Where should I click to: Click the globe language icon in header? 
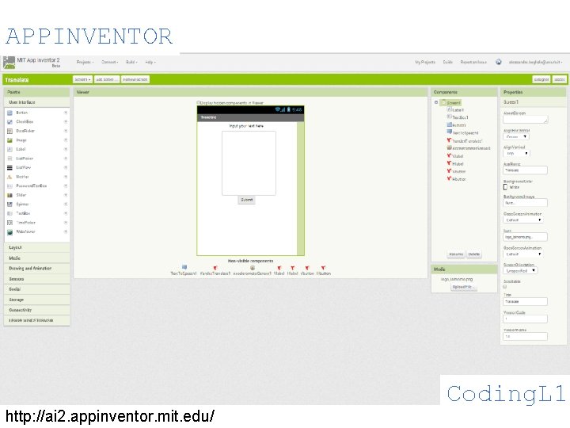[x=499, y=62]
